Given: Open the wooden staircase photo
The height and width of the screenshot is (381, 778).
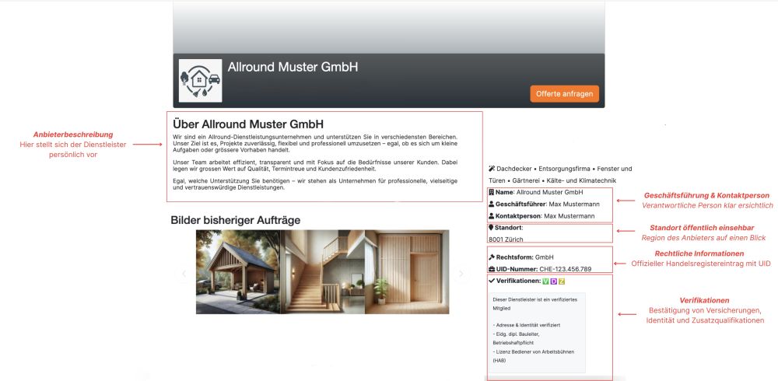Looking at the screenshot, I should click(x=323, y=271).
